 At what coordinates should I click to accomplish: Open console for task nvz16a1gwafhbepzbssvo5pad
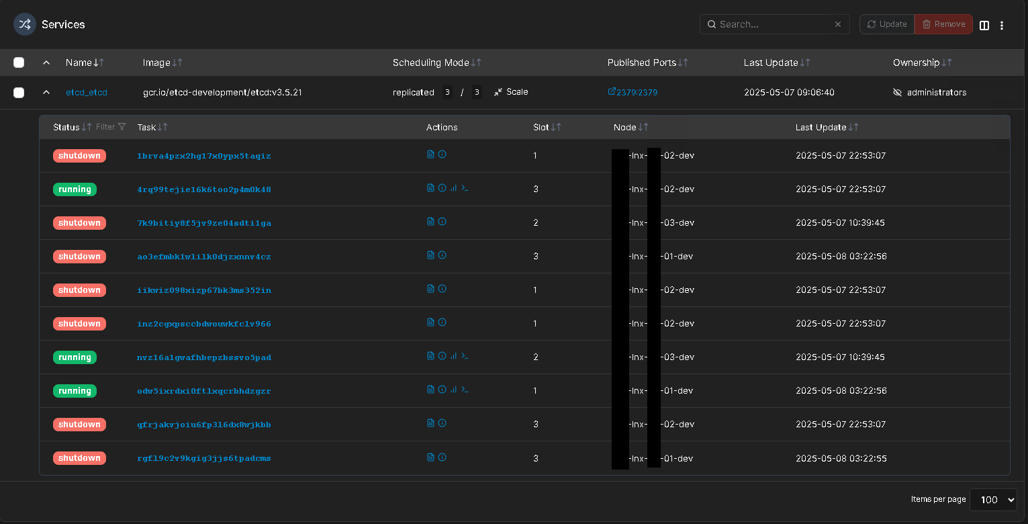[x=465, y=356]
